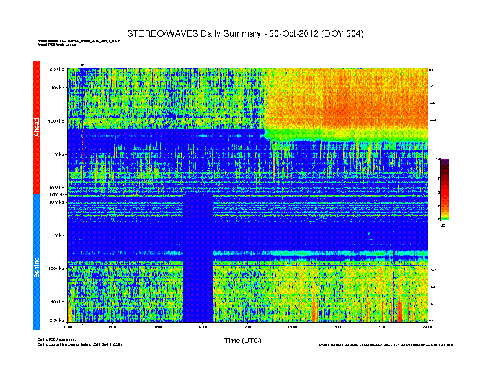Click the 1MHz label on the Behind axis
Screen dimensions: 491x379
[x=58, y=235]
